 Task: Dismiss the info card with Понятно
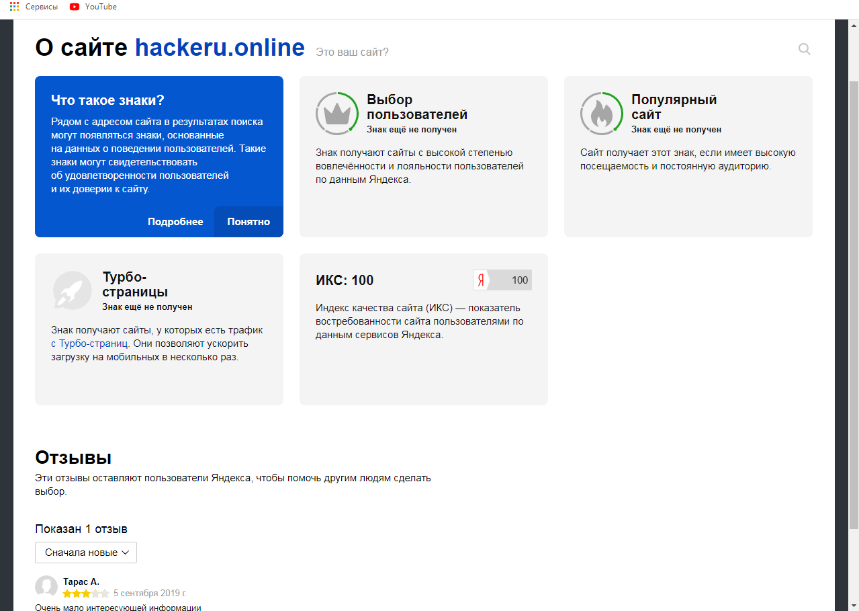(248, 222)
